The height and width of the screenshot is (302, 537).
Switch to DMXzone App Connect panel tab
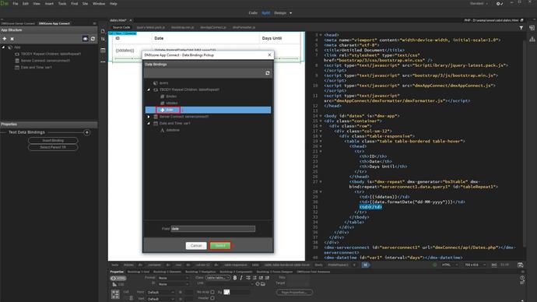tap(54, 23)
